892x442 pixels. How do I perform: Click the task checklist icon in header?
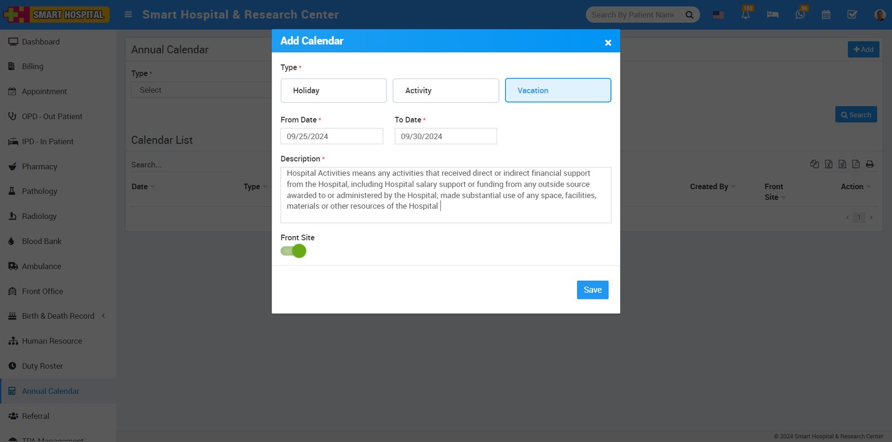point(852,15)
